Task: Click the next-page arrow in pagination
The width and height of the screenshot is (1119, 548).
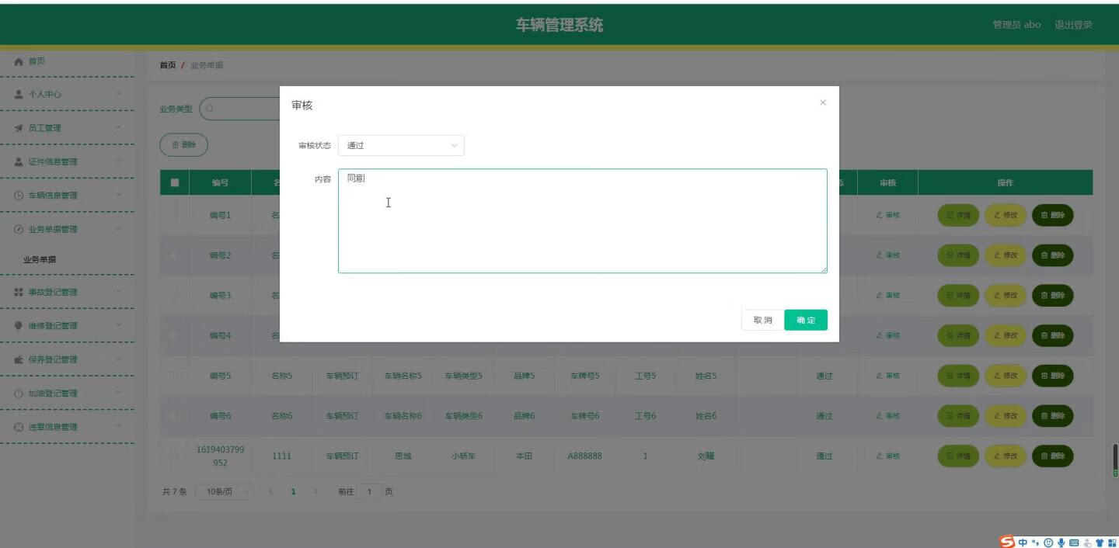Action: click(x=315, y=492)
